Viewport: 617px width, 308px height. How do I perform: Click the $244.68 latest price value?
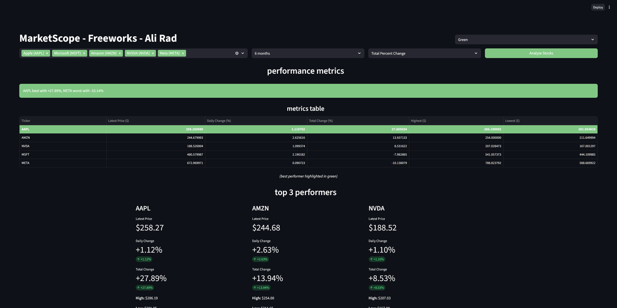[x=266, y=228]
